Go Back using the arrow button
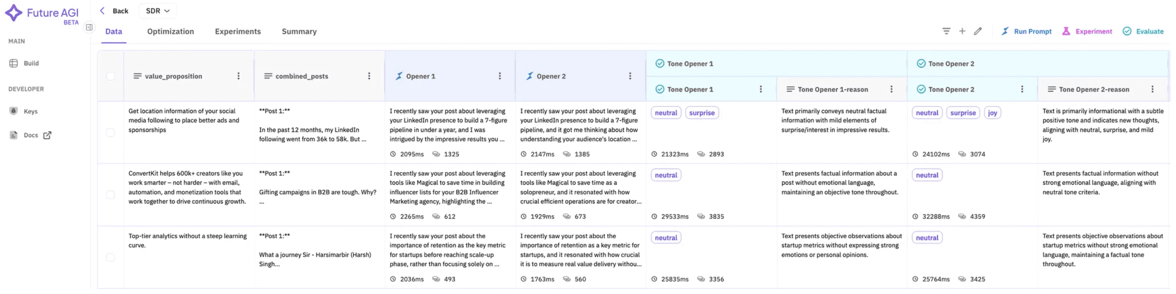Screen dimensions: 1176x294 (114, 11)
